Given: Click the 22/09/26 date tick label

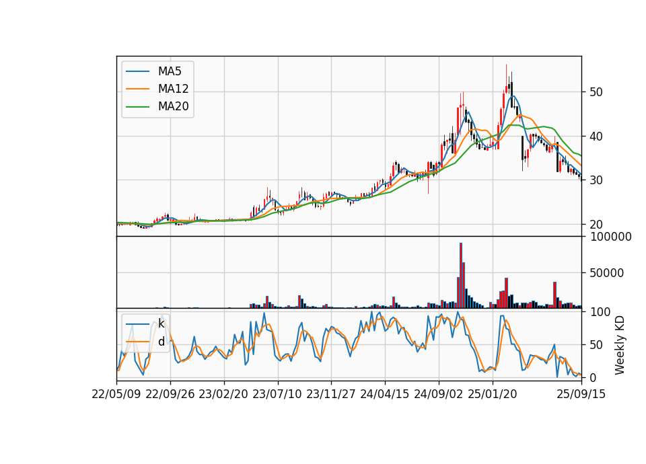Looking at the screenshot, I should click(170, 394).
